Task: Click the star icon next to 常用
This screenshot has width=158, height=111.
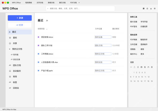Action: click(x=10, y=76)
